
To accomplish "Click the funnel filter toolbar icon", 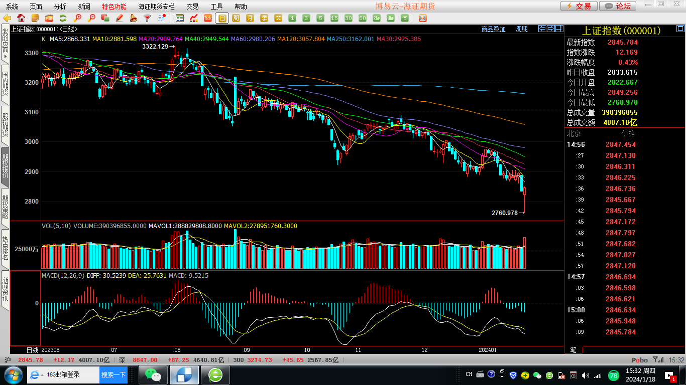I will point(147,18).
